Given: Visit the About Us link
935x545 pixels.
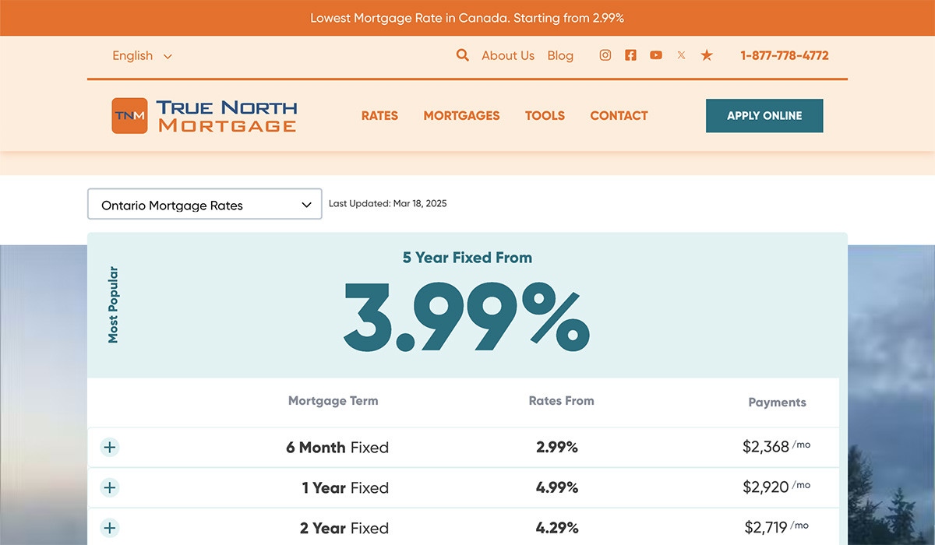Looking at the screenshot, I should coord(508,55).
